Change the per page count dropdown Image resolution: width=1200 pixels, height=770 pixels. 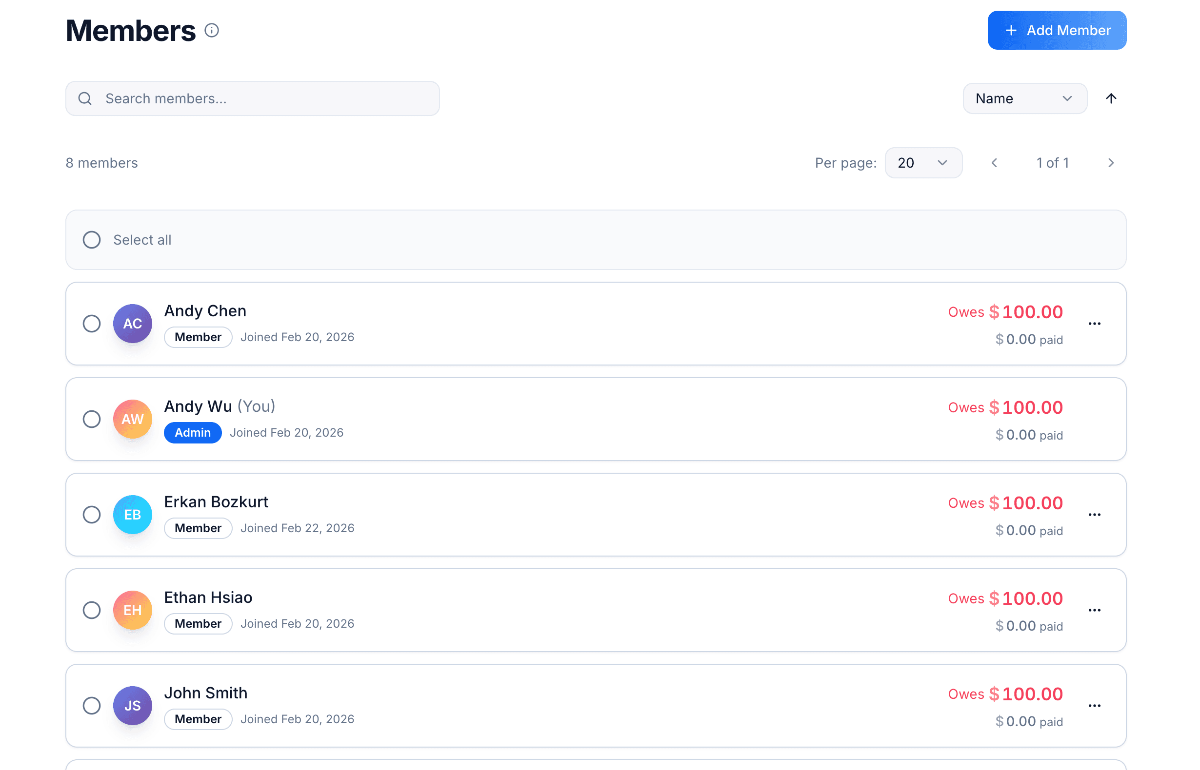(x=923, y=162)
